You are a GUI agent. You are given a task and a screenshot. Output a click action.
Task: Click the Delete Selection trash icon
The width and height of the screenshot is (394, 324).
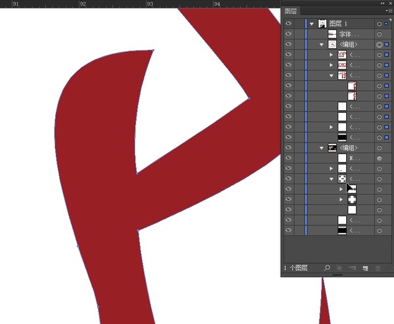pos(378,268)
